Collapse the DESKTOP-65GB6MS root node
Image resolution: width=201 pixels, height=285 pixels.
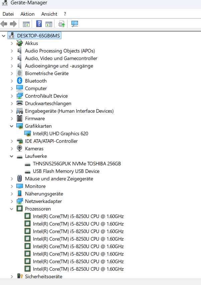(4, 36)
